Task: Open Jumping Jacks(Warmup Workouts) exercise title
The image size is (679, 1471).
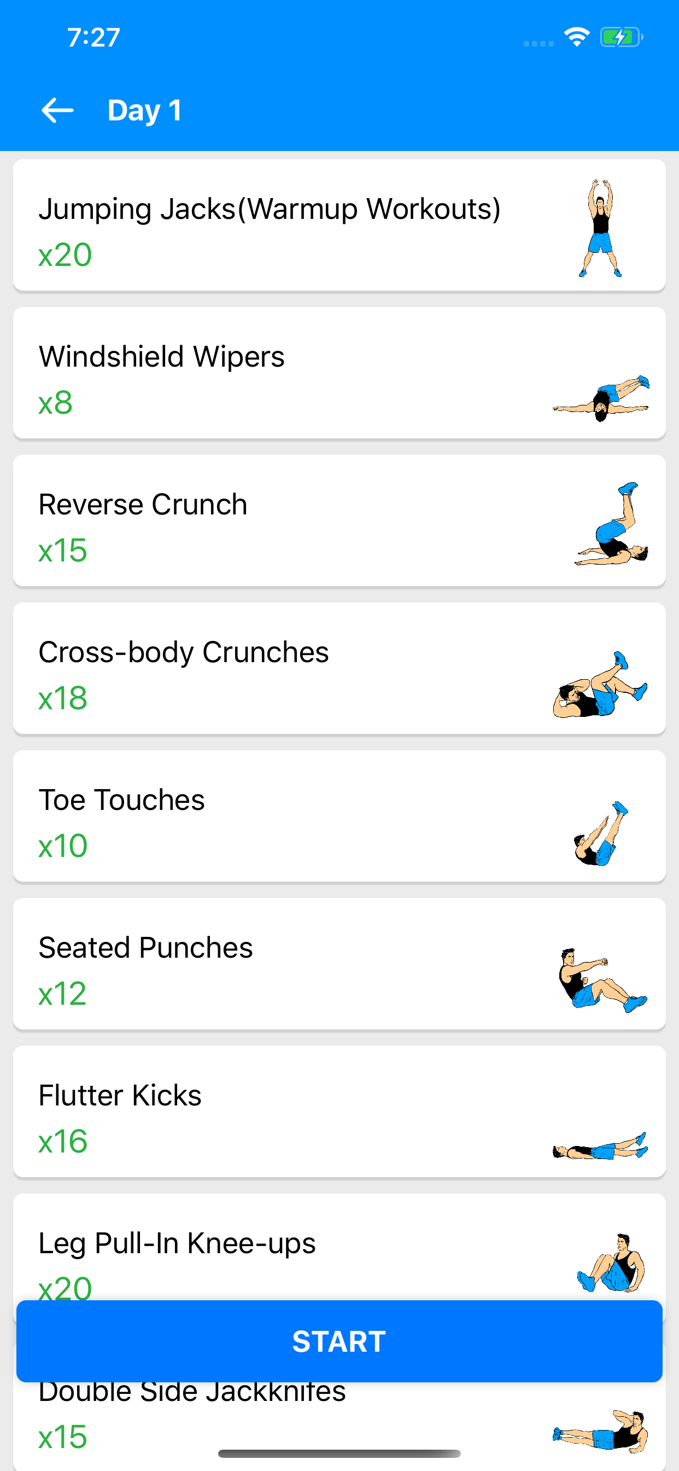Action: tap(270, 209)
